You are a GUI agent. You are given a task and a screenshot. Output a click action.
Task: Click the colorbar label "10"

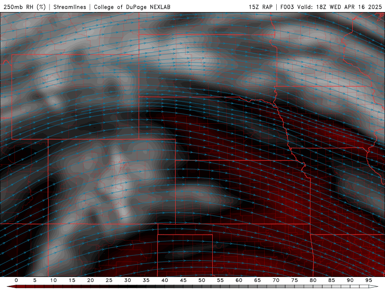[53, 280]
